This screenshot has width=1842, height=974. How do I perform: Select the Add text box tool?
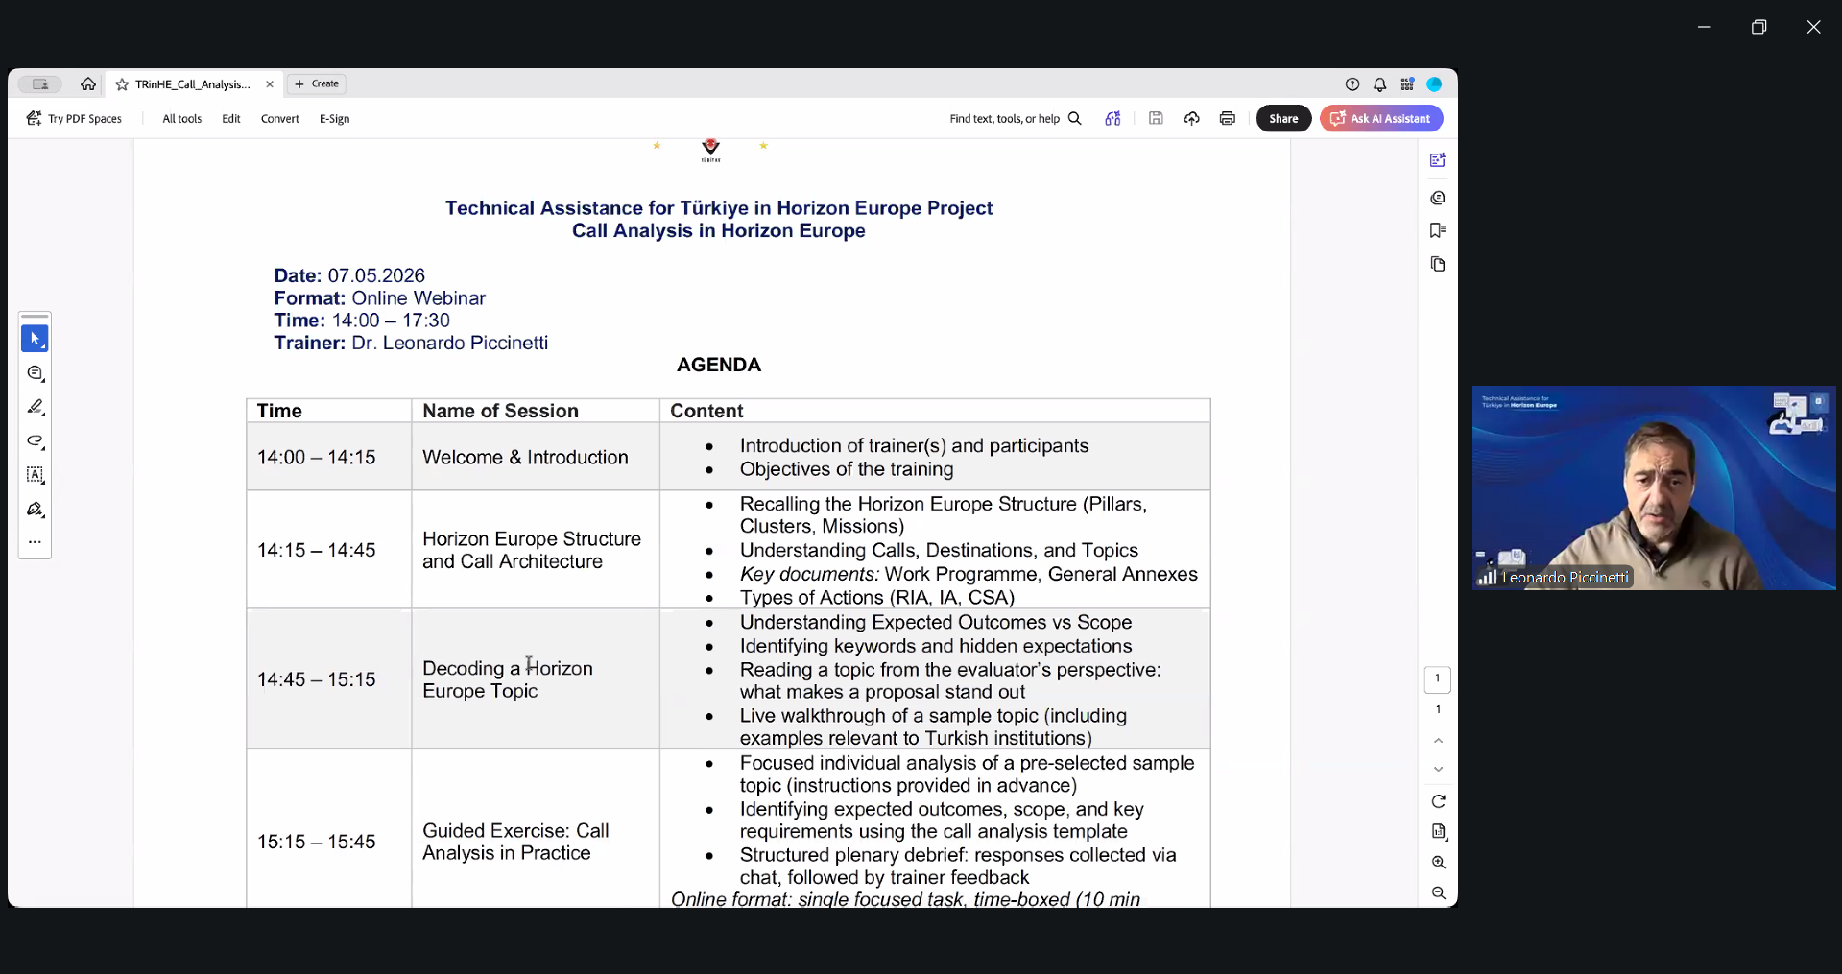tap(36, 475)
